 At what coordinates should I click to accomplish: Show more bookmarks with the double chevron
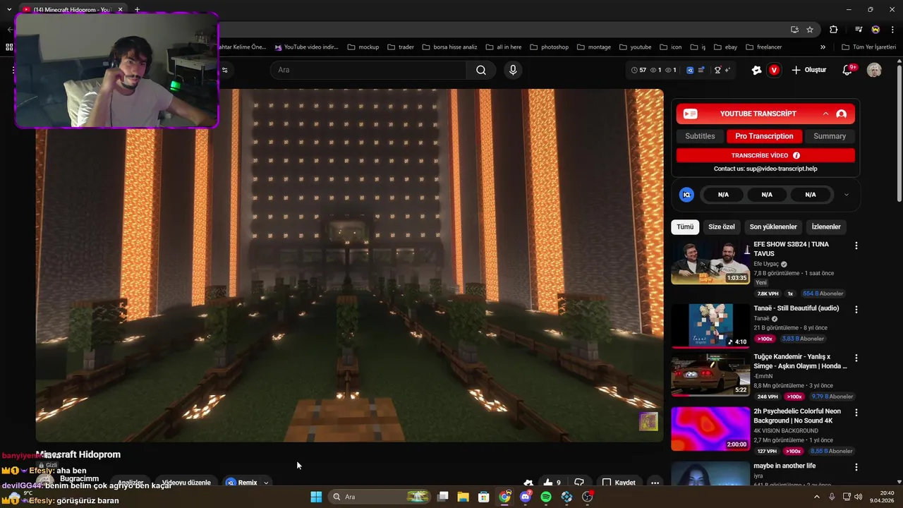(823, 47)
